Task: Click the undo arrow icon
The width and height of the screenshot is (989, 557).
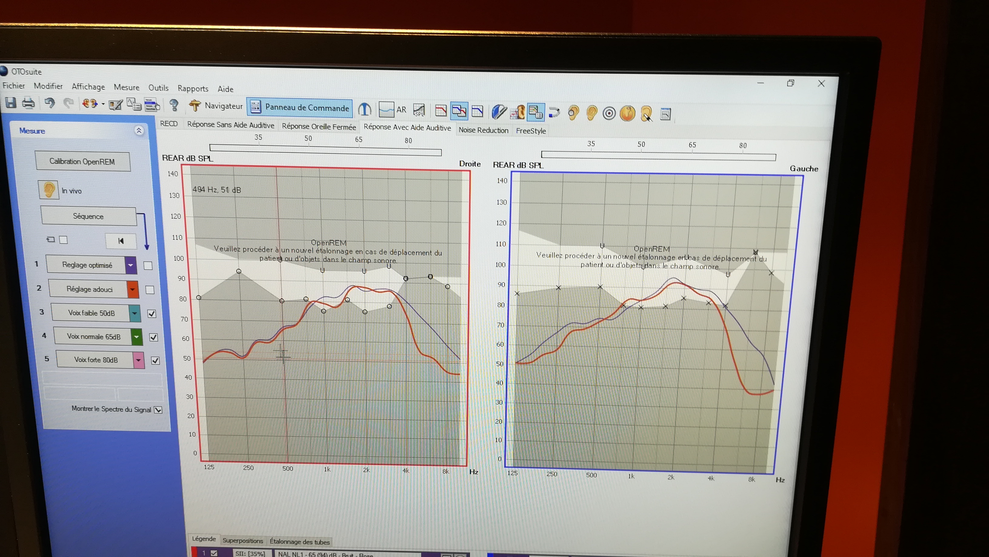Action: 49,103
